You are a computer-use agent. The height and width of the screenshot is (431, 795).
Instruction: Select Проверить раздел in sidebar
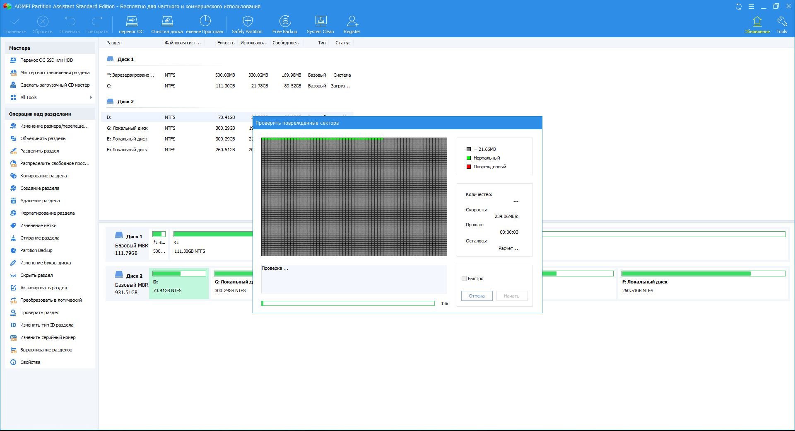coord(40,312)
